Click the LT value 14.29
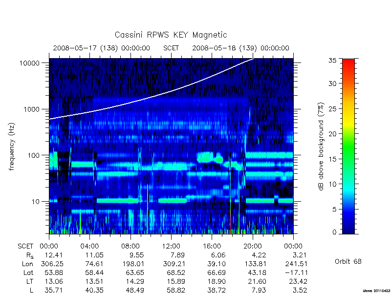The width and height of the screenshot is (391, 293). point(135,282)
